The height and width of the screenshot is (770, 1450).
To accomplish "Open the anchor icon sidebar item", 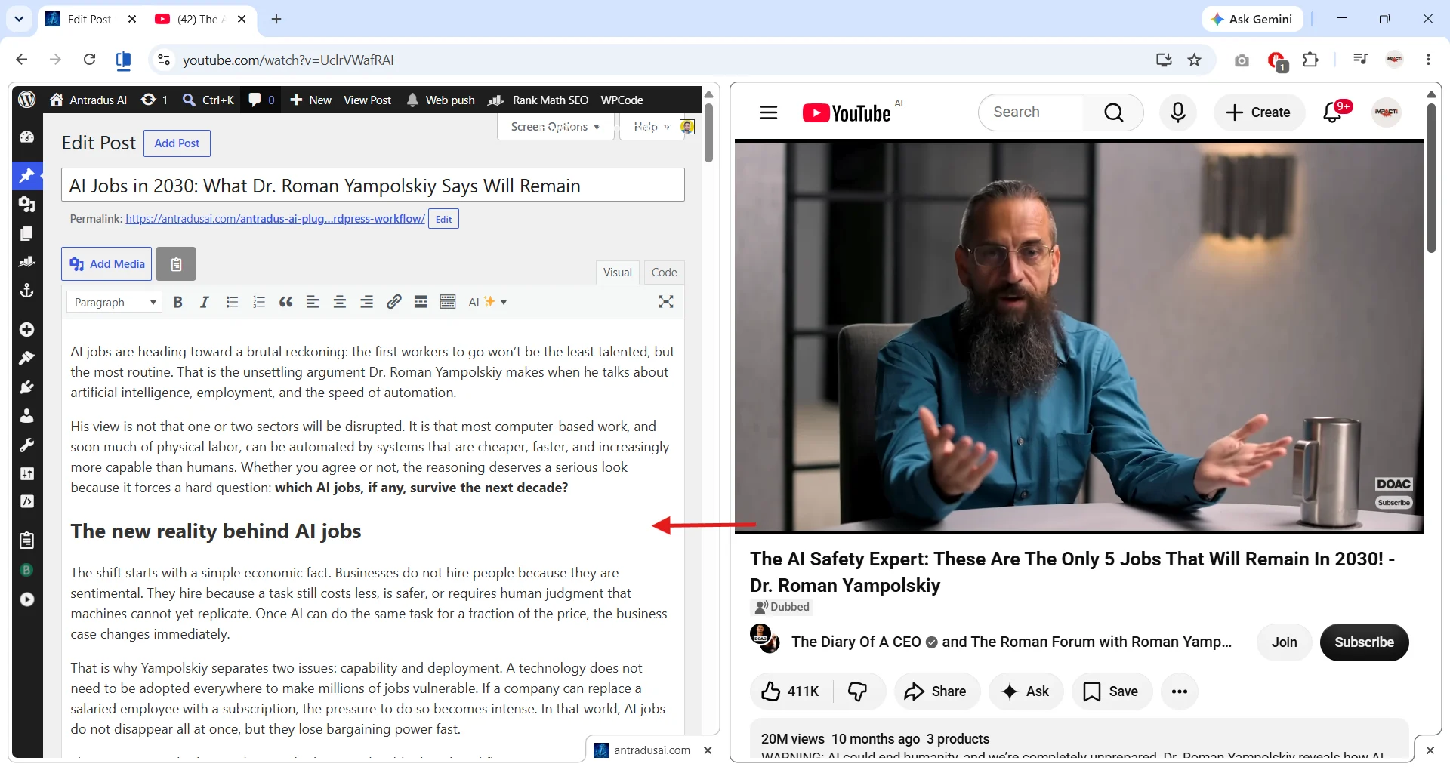I will (x=27, y=291).
